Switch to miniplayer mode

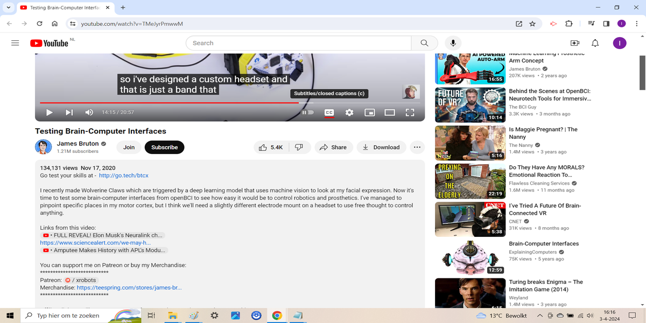pyautogui.click(x=369, y=112)
